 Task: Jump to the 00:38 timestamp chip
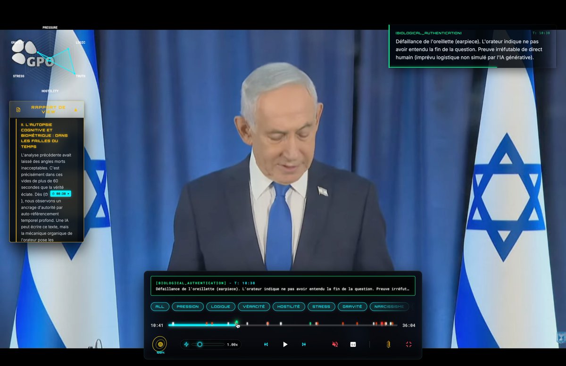click(x=60, y=194)
